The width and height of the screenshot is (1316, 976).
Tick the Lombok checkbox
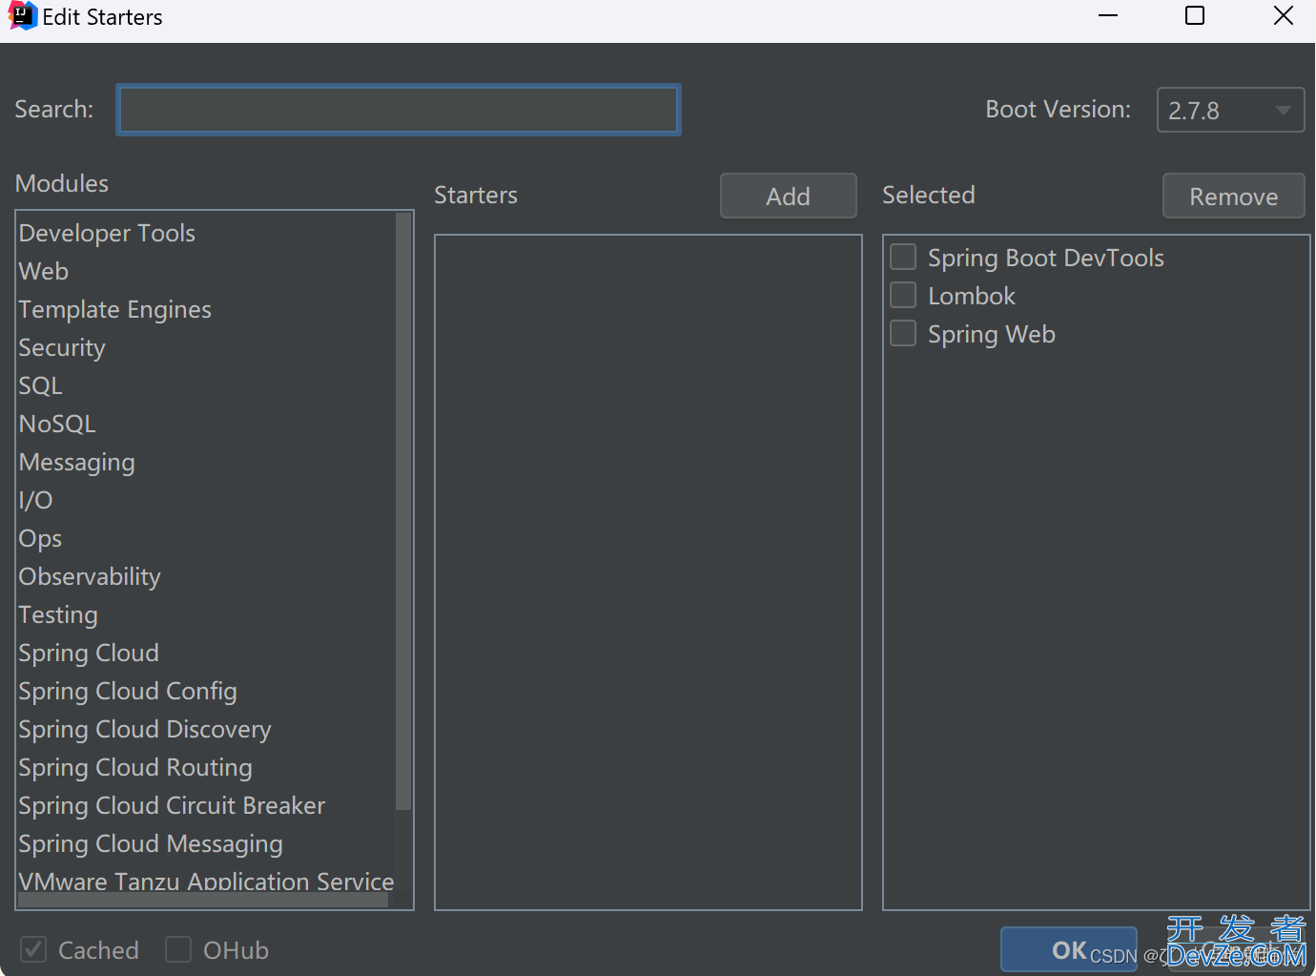pyautogui.click(x=903, y=295)
